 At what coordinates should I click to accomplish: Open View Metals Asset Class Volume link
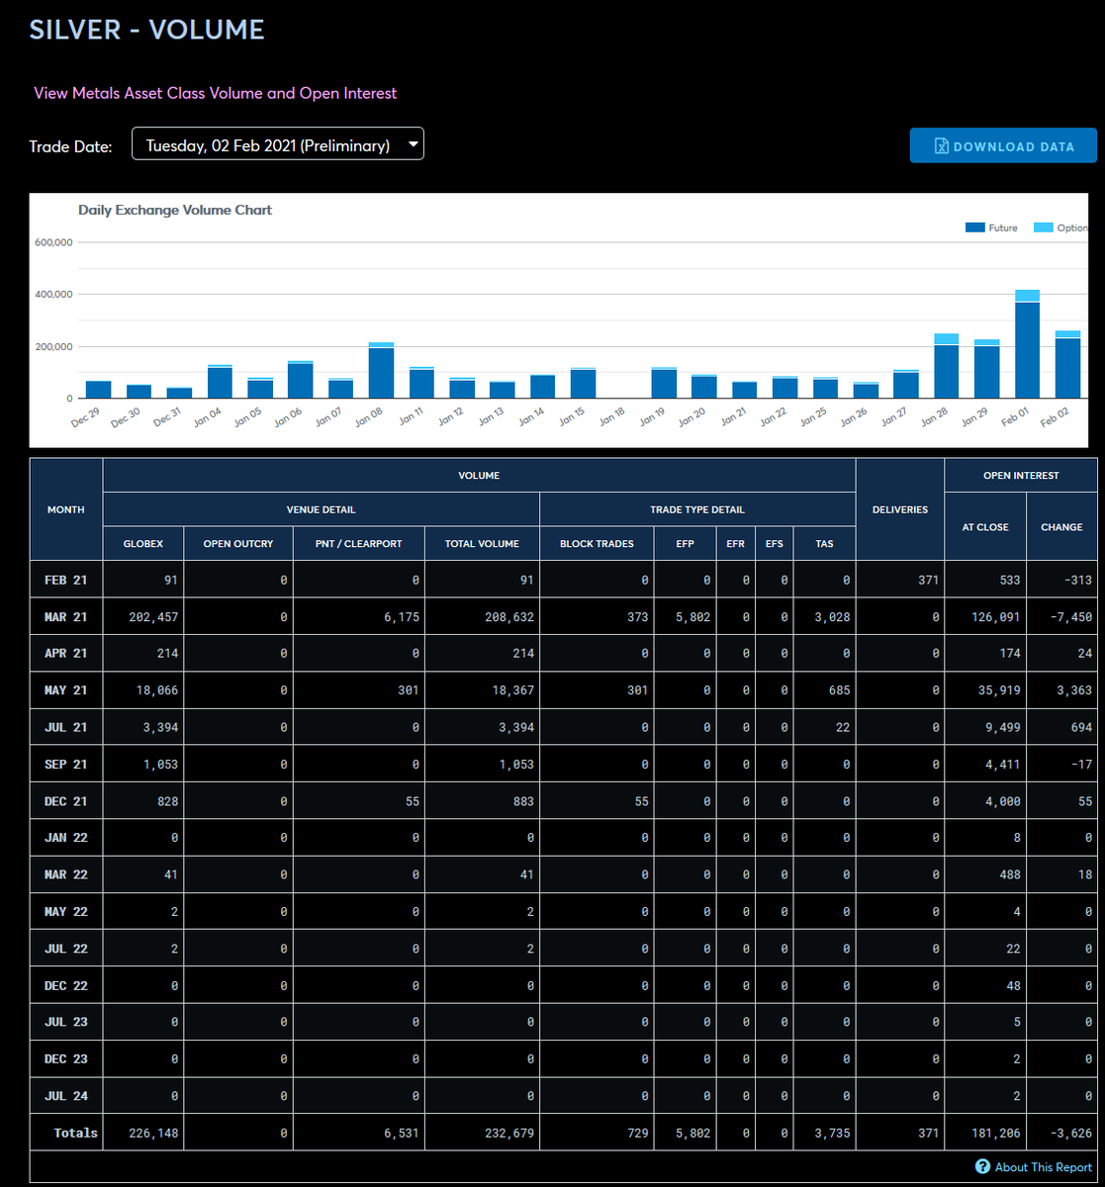click(x=215, y=93)
